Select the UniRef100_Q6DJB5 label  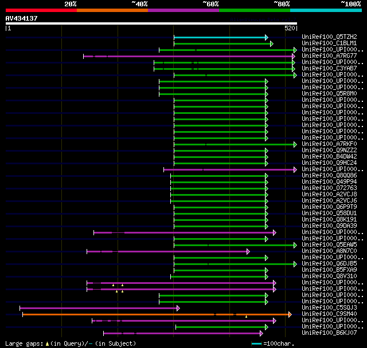(x=329, y=264)
